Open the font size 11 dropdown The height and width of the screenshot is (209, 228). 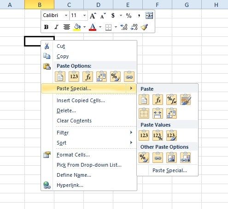coord(84,16)
